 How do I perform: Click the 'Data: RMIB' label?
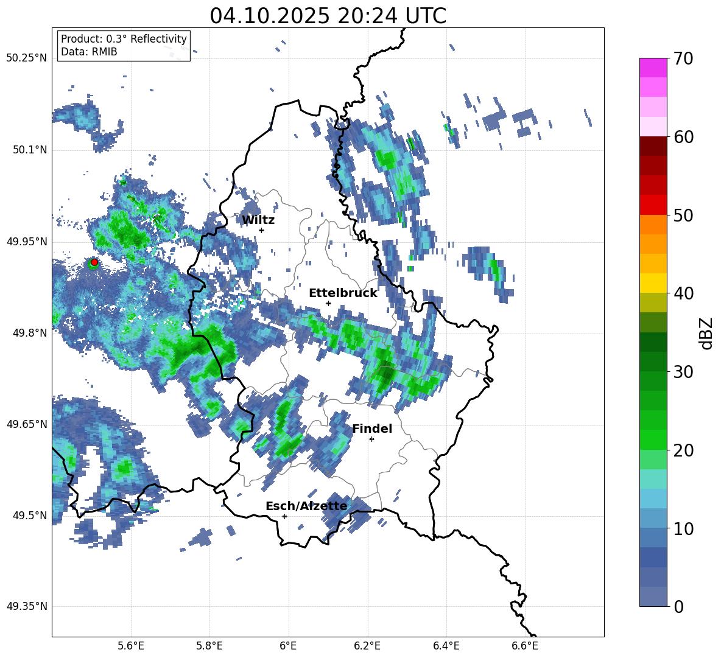click(x=89, y=52)
